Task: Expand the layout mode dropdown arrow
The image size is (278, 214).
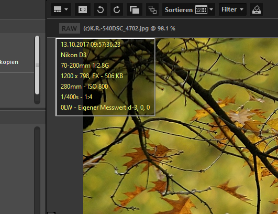Action: (66, 9)
